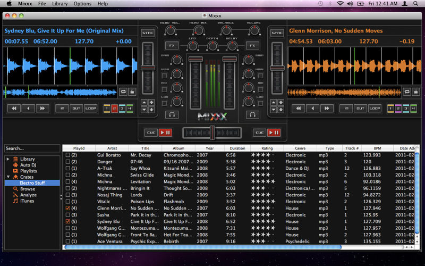Click the crossfader slider handle

(212, 132)
